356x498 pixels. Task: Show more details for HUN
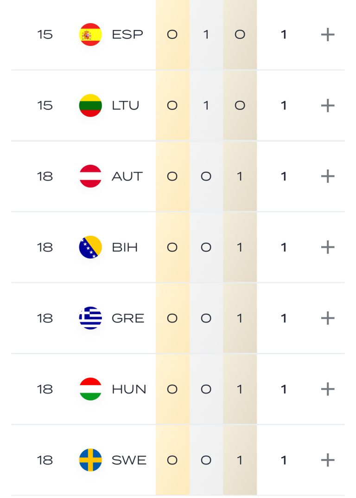[x=328, y=389]
